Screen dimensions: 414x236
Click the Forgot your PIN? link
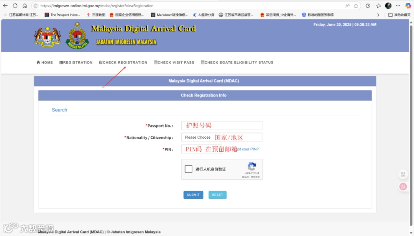[x=244, y=149]
